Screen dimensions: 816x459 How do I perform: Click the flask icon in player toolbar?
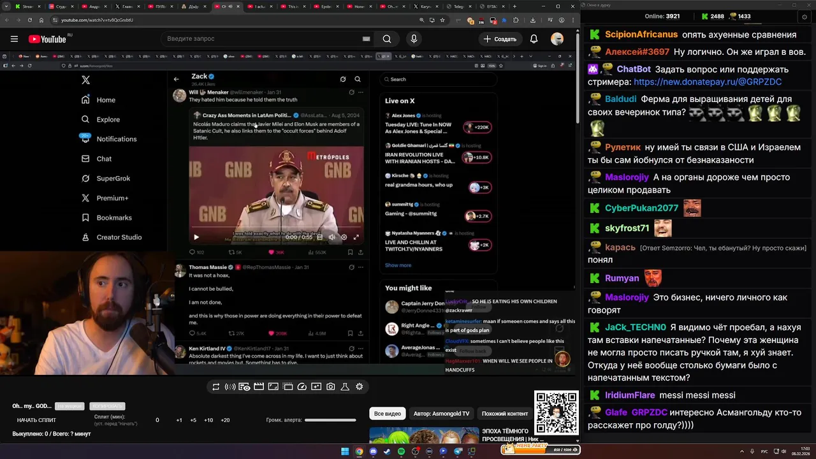pyautogui.click(x=345, y=387)
